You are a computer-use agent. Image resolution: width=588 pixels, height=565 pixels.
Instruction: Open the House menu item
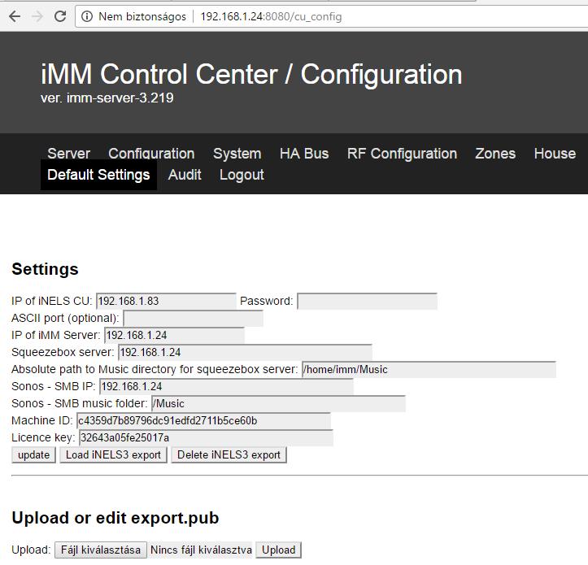555,154
